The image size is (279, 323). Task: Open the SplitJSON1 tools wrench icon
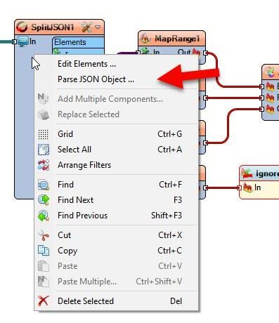tap(86, 27)
